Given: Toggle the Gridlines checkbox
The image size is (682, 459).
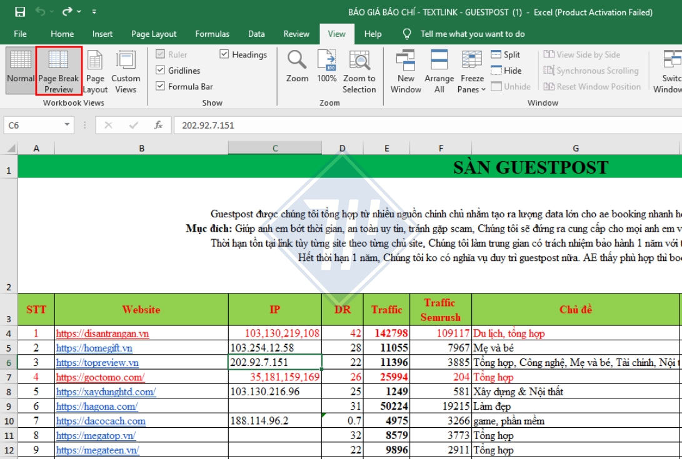Looking at the screenshot, I should click(160, 71).
